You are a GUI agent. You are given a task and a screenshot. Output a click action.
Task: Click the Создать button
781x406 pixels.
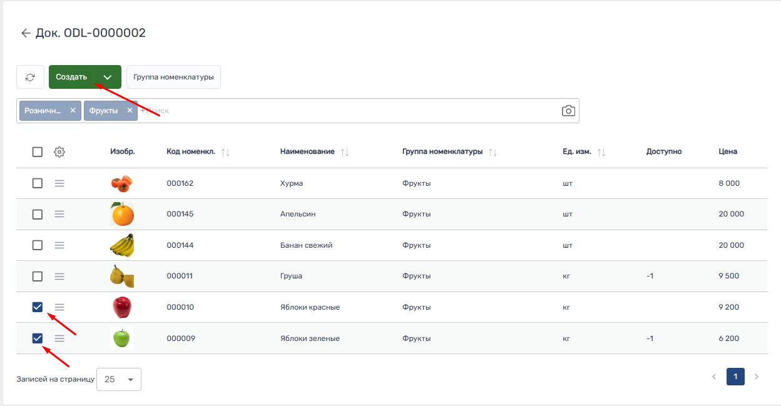71,77
